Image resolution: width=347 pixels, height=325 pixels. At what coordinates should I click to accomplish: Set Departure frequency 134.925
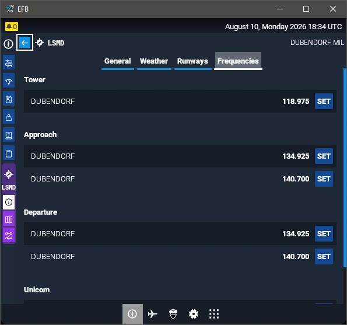coord(324,234)
